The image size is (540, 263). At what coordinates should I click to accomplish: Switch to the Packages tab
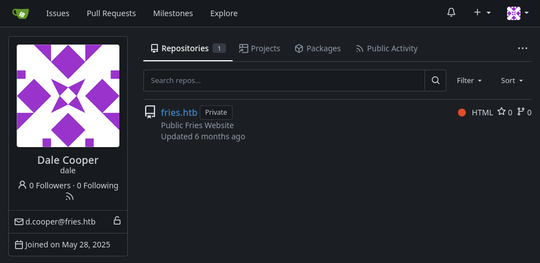tap(317, 48)
